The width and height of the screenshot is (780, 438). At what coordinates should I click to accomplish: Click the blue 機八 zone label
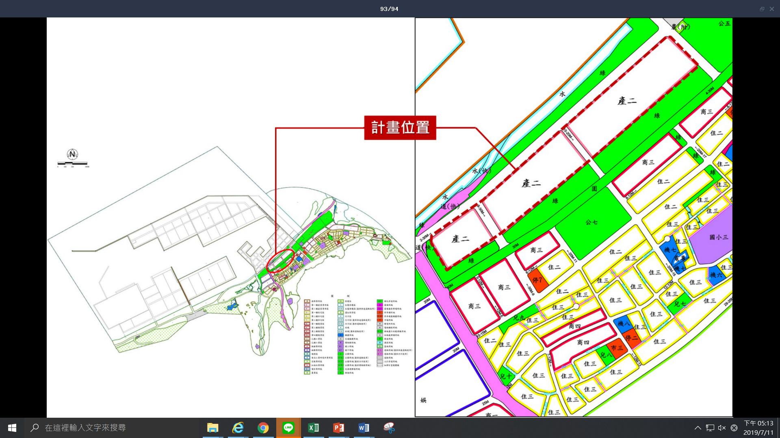point(624,324)
